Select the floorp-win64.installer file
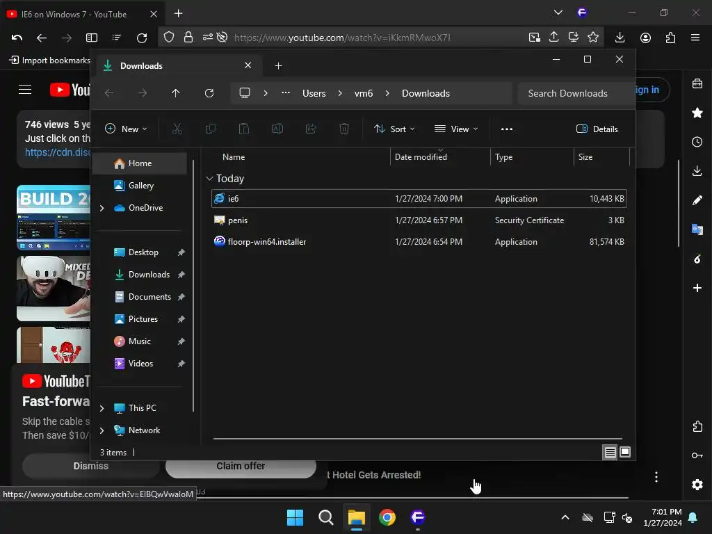 [419, 241]
